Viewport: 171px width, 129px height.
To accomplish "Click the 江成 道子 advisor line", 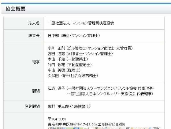I will pyautogui.click(x=101, y=88).
